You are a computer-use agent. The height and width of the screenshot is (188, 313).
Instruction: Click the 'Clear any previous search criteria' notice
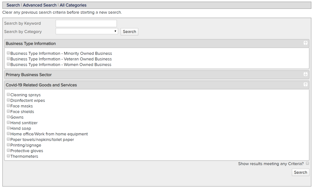[x=62, y=12]
